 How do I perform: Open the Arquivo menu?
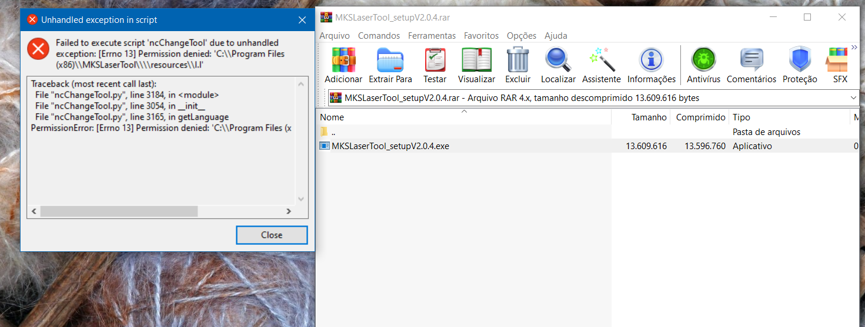coord(335,36)
